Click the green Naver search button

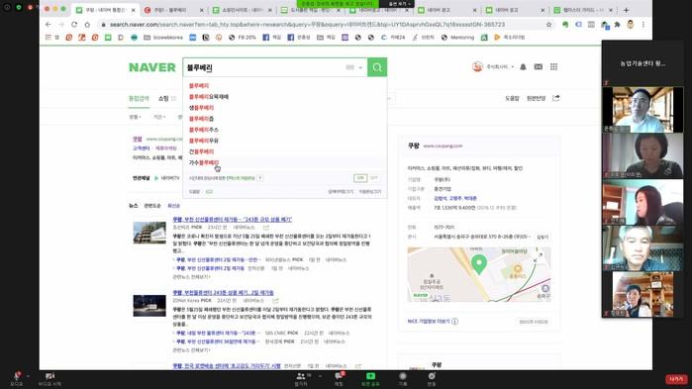pyautogui.click(x=377, y=67)
